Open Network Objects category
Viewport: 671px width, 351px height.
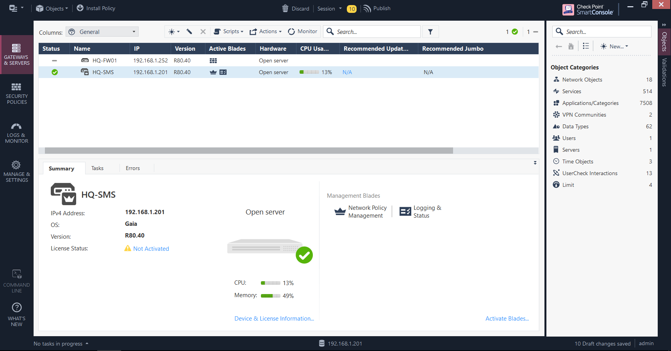pos(602,80)
